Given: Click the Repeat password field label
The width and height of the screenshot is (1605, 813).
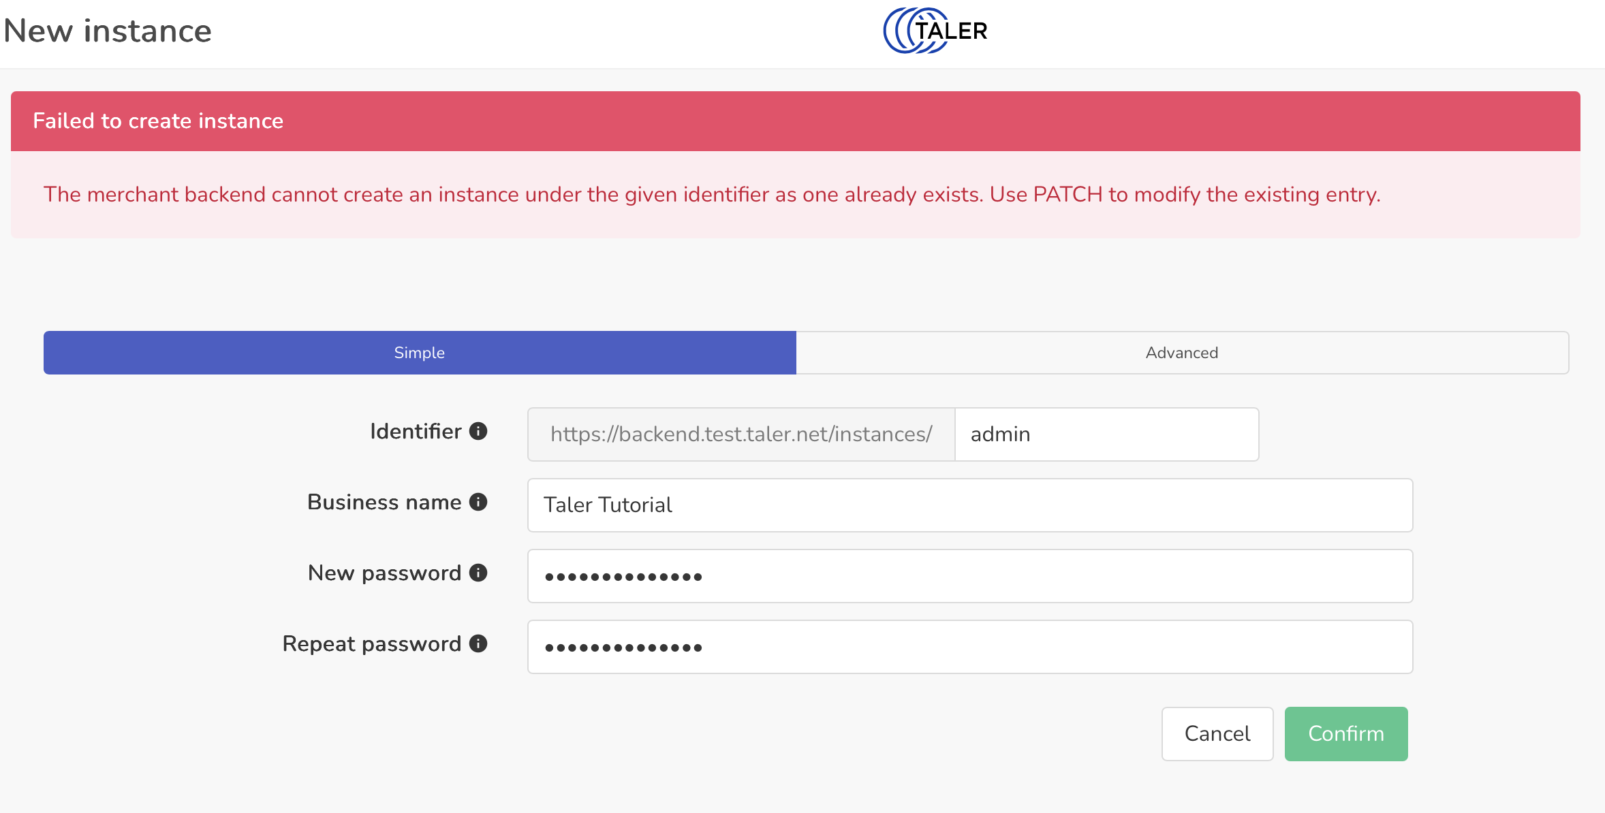Looking at the screenshot, I should coord(372,643).
